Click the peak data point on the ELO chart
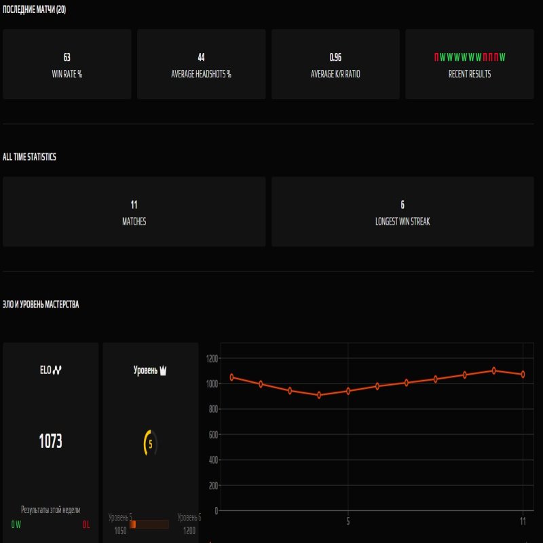 pos(493,371)
